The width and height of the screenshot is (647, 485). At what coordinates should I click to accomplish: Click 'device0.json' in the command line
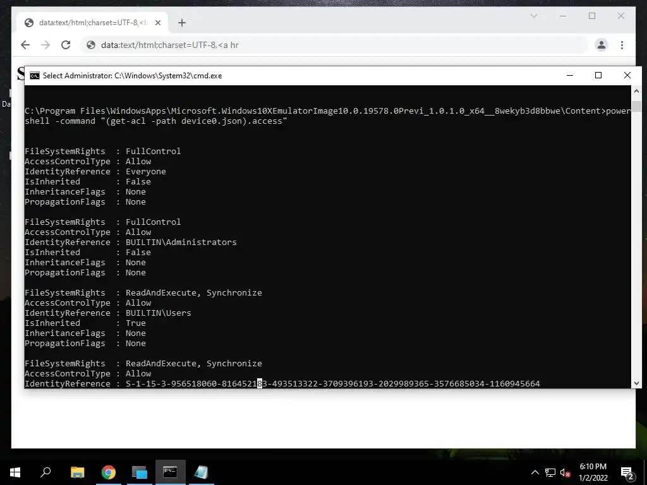pos(212,121)
